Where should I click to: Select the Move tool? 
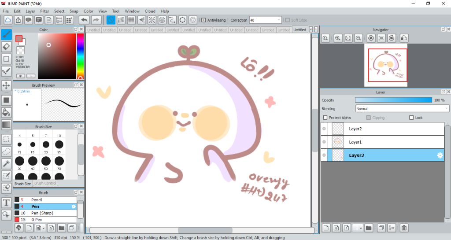pyautogui.click(x=6, y=85)
